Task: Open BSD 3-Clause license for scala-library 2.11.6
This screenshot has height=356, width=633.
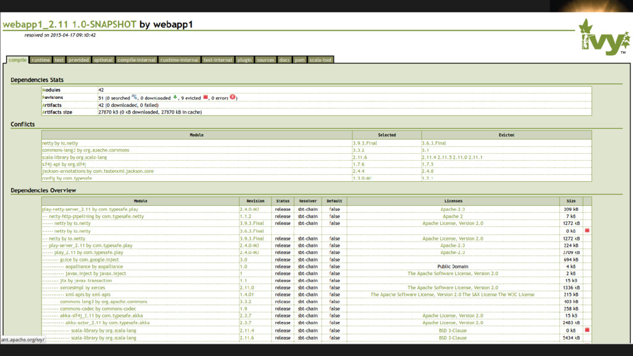Action: pyautogui.click(x=452, y=338)
